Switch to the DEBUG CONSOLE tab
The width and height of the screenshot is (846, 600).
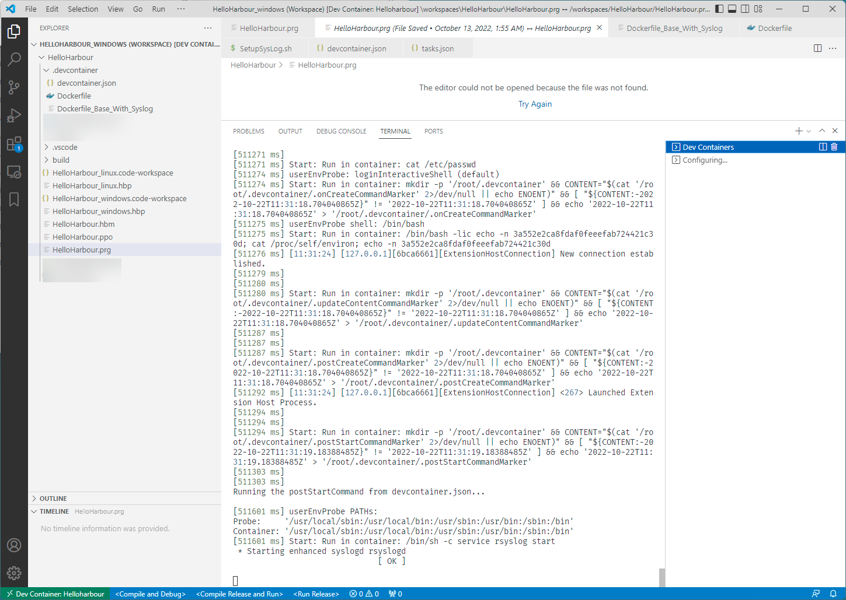[x=341, y=131]
